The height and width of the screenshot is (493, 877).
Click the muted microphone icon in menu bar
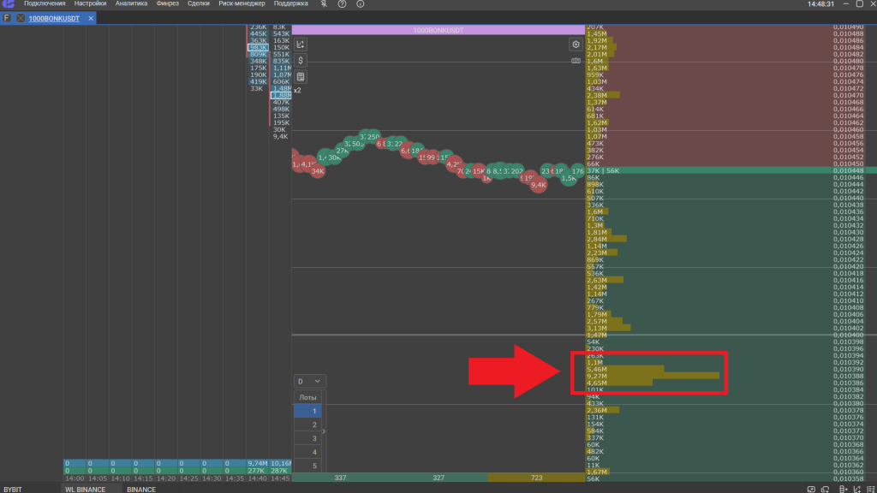point(325,4)
